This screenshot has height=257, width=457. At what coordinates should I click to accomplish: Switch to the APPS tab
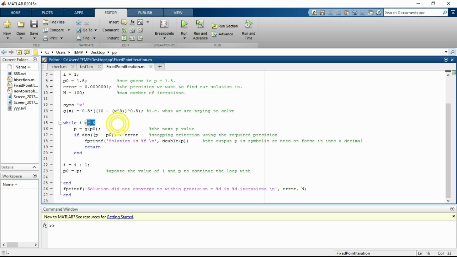pyautogui.click(x=79, y=12)
